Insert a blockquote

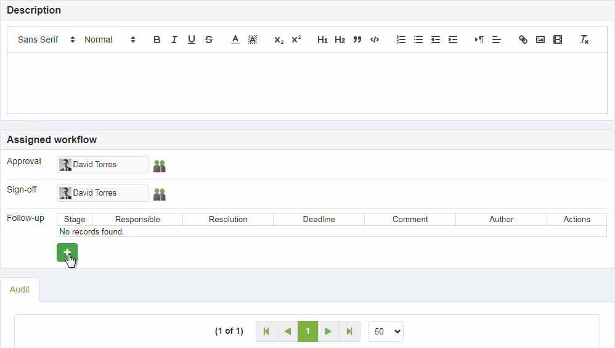coord(357,39)
